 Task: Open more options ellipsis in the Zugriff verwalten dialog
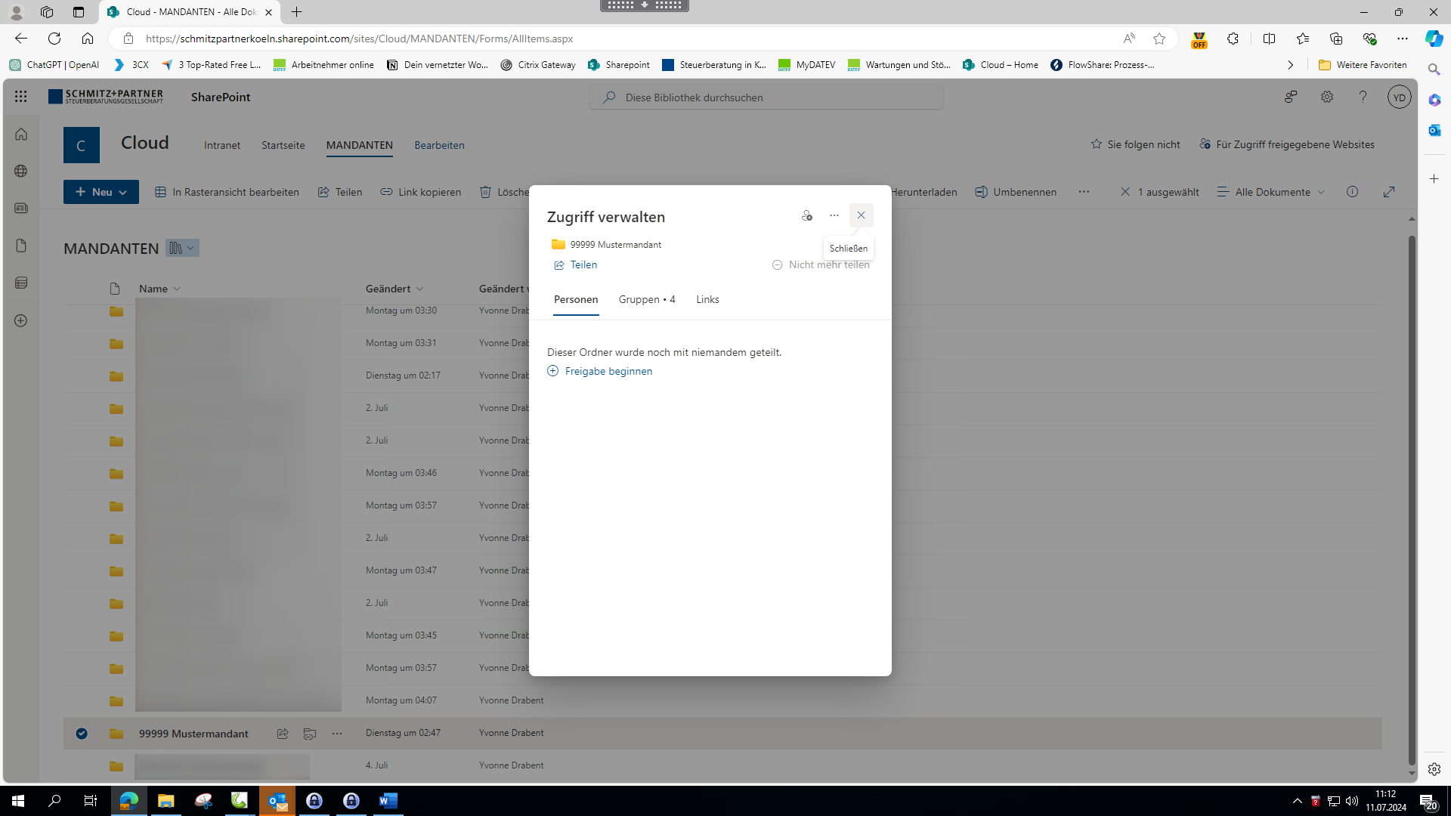coord(834,216)
